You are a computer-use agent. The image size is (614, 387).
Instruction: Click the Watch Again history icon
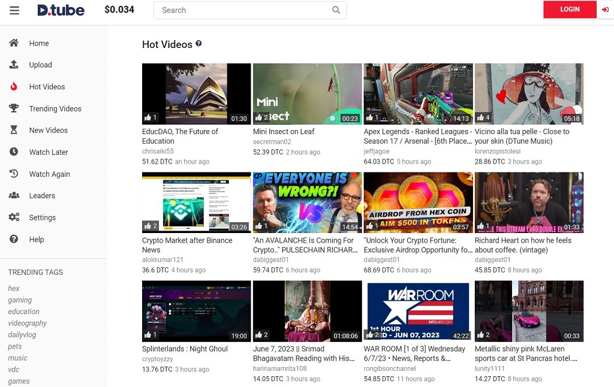[14, 173]
